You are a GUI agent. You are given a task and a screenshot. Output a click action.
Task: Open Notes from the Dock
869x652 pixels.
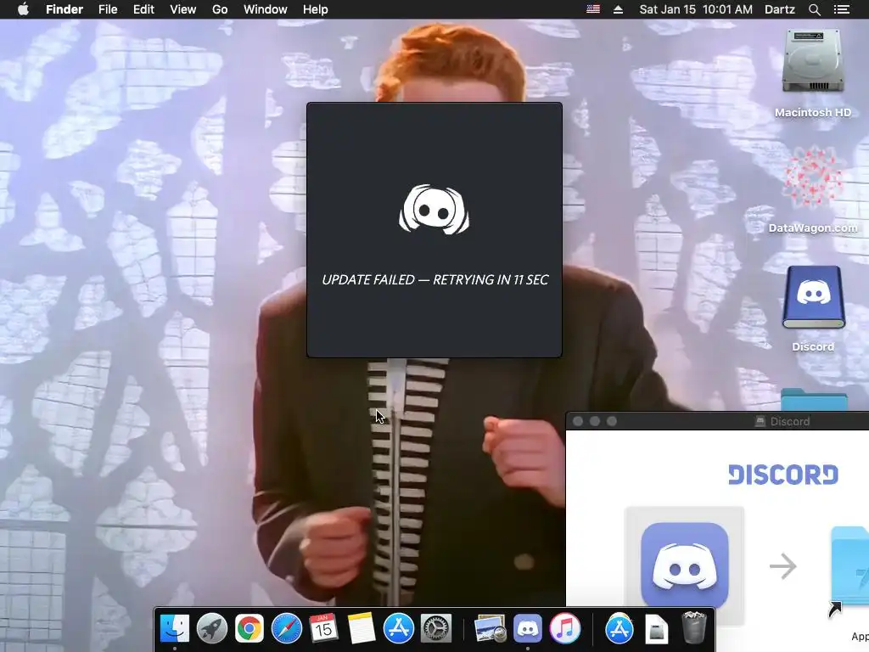tap(362, 628)
